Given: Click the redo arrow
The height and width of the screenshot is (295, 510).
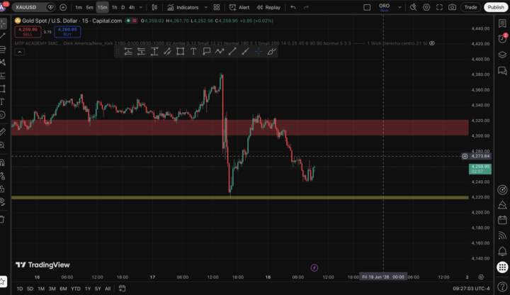Looking at the screenshot, I should pyautogui.click(x=306, y=7).
